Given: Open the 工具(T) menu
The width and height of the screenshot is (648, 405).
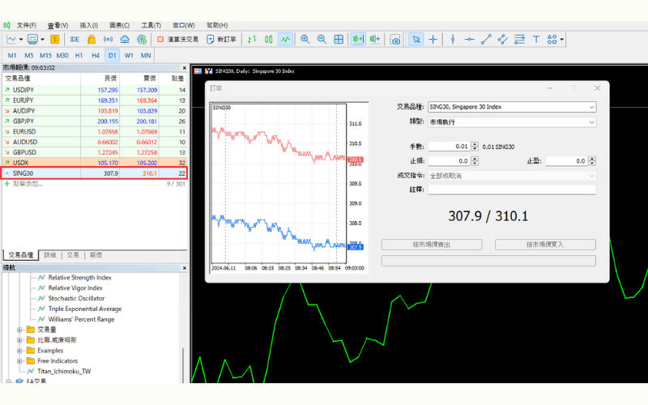Looking at the screenshot, I should [151, 25].
